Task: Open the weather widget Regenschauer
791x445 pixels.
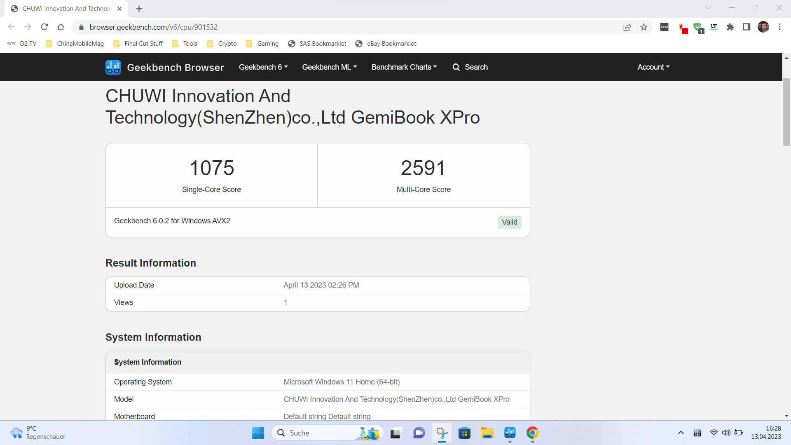Action: (38, 433)
